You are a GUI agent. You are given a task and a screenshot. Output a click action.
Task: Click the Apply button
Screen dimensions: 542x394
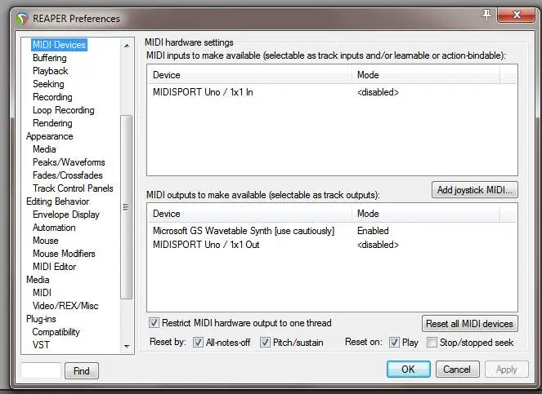tap(506, 370)
